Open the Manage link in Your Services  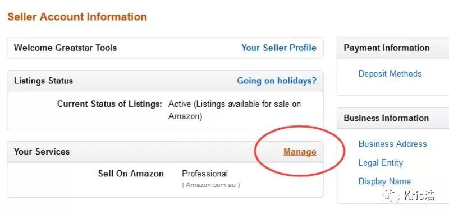pyautogui.click(x=300, y=152)
